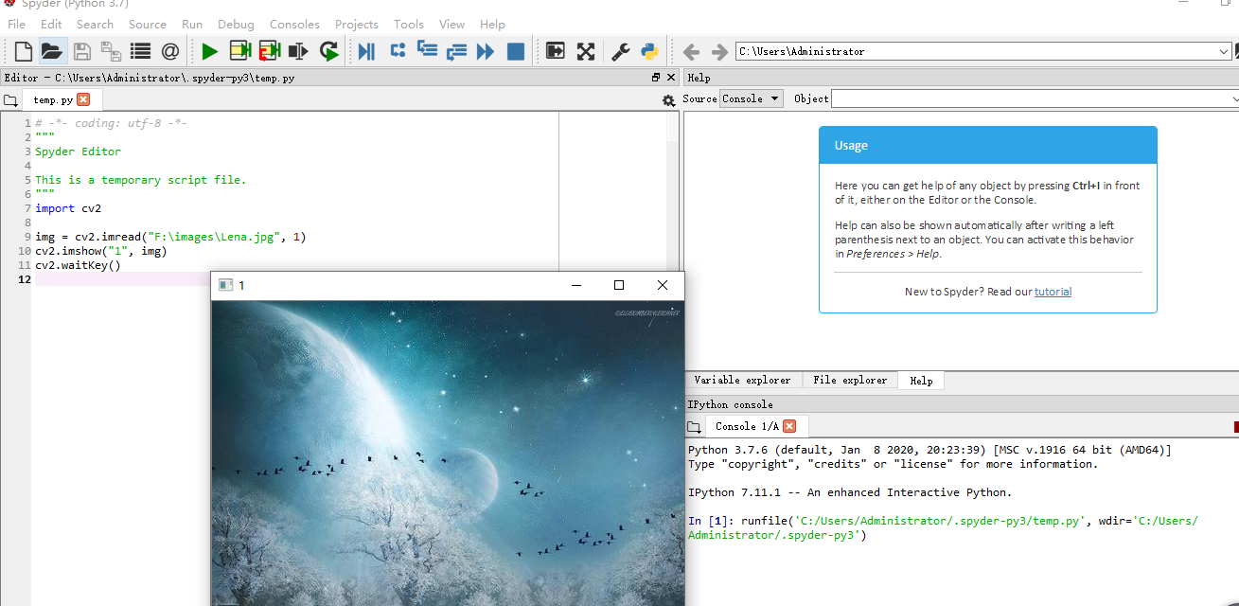The height and width of the screenshot is (606, 1239).
Task: Open the Consoles menu
Action: click(x=294, y=24)
